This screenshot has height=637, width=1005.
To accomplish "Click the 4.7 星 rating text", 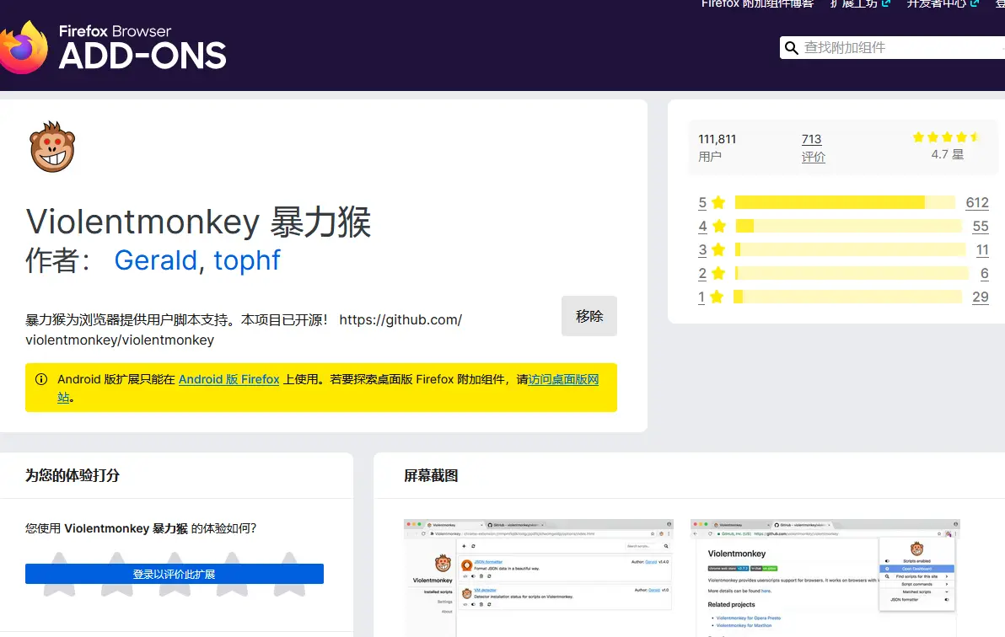I will point(948,154).
